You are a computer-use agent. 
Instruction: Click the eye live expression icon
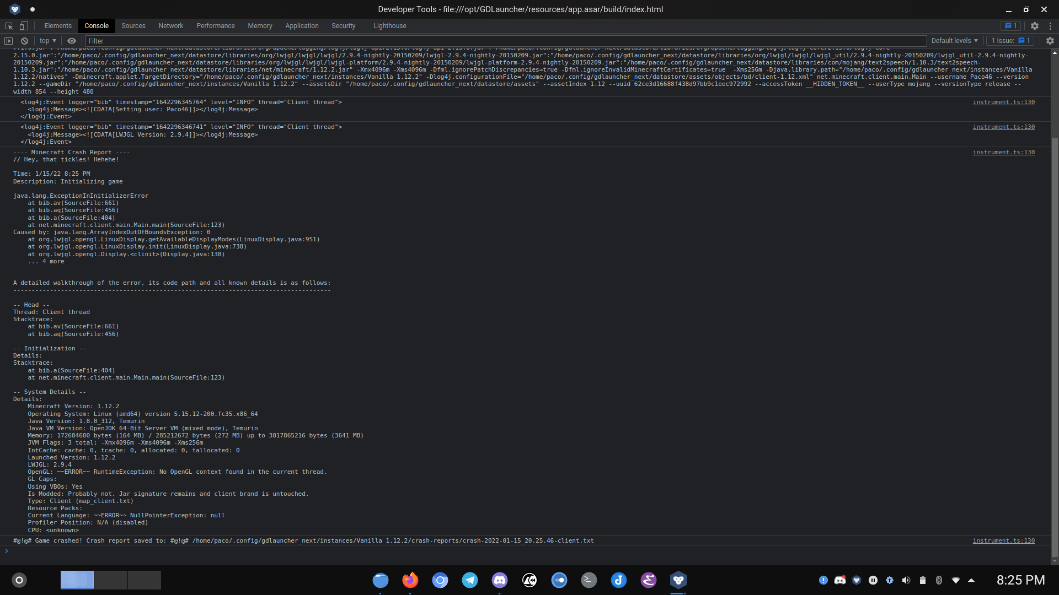[72, 41]
